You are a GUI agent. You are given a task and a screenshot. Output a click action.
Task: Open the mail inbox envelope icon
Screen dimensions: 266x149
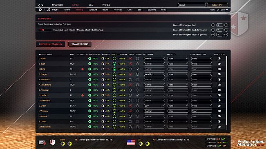point(42,142)
